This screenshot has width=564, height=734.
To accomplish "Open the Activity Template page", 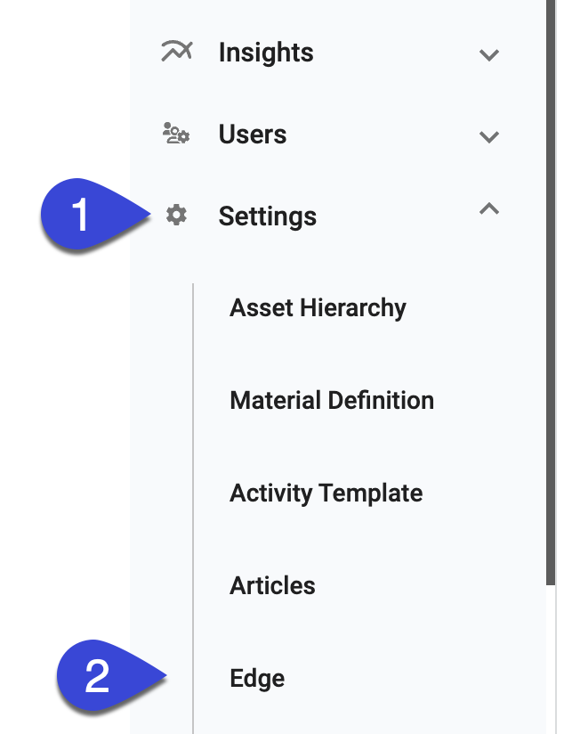I will point(326,493).
